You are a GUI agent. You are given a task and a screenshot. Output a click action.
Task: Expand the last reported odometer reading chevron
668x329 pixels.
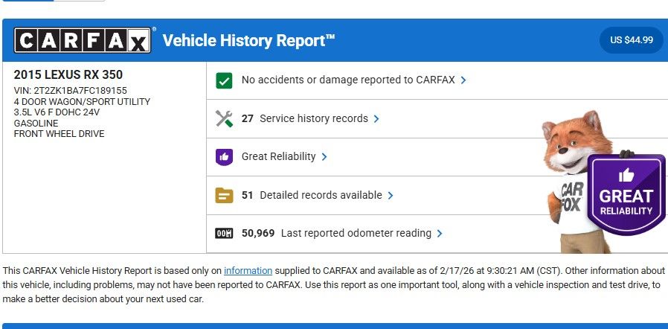pyautogui.click(x=440, y=234)
